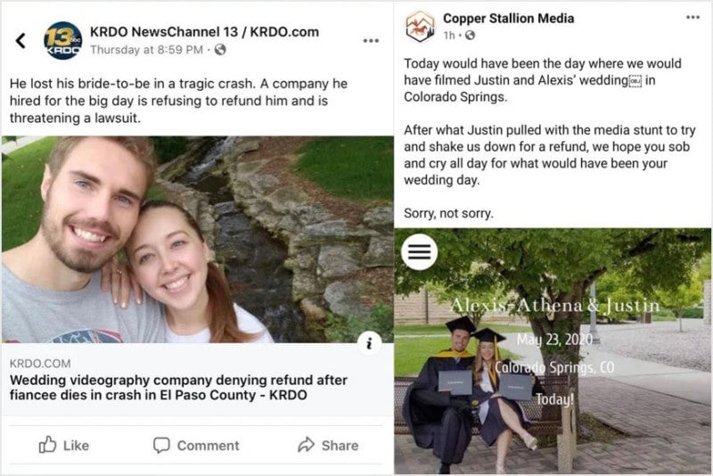The height and width of the screenshot is (476, 713).
Task: Open Copper Stallion post options menu
Action: (x=693, y=18)
